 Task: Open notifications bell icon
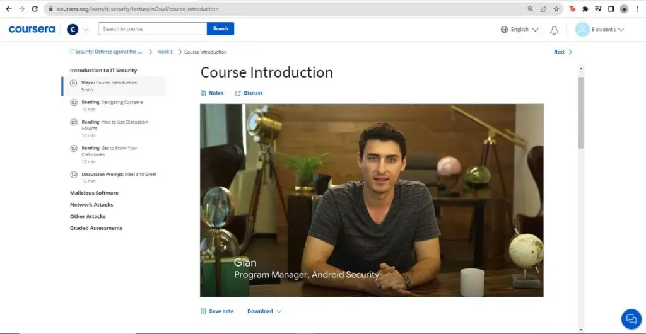point(554,30)
